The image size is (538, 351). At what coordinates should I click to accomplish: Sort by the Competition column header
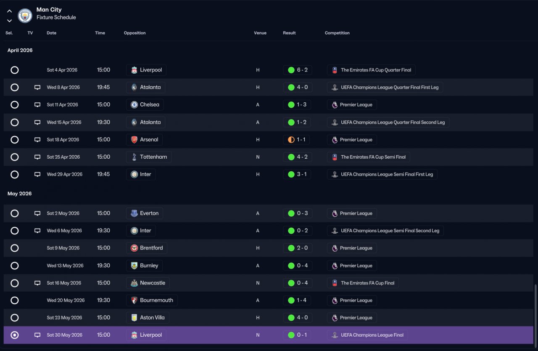coord(337,33)
